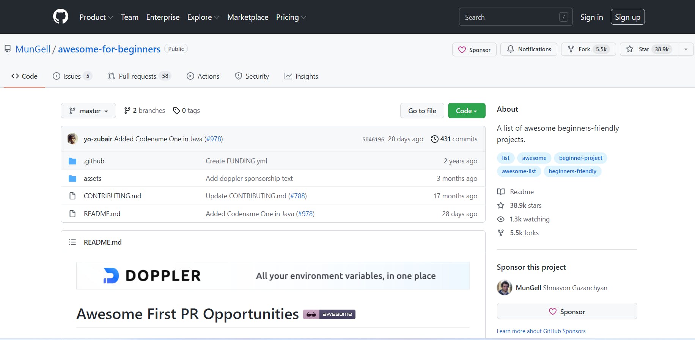Expand the green Code dropdown

pos(467,111)
